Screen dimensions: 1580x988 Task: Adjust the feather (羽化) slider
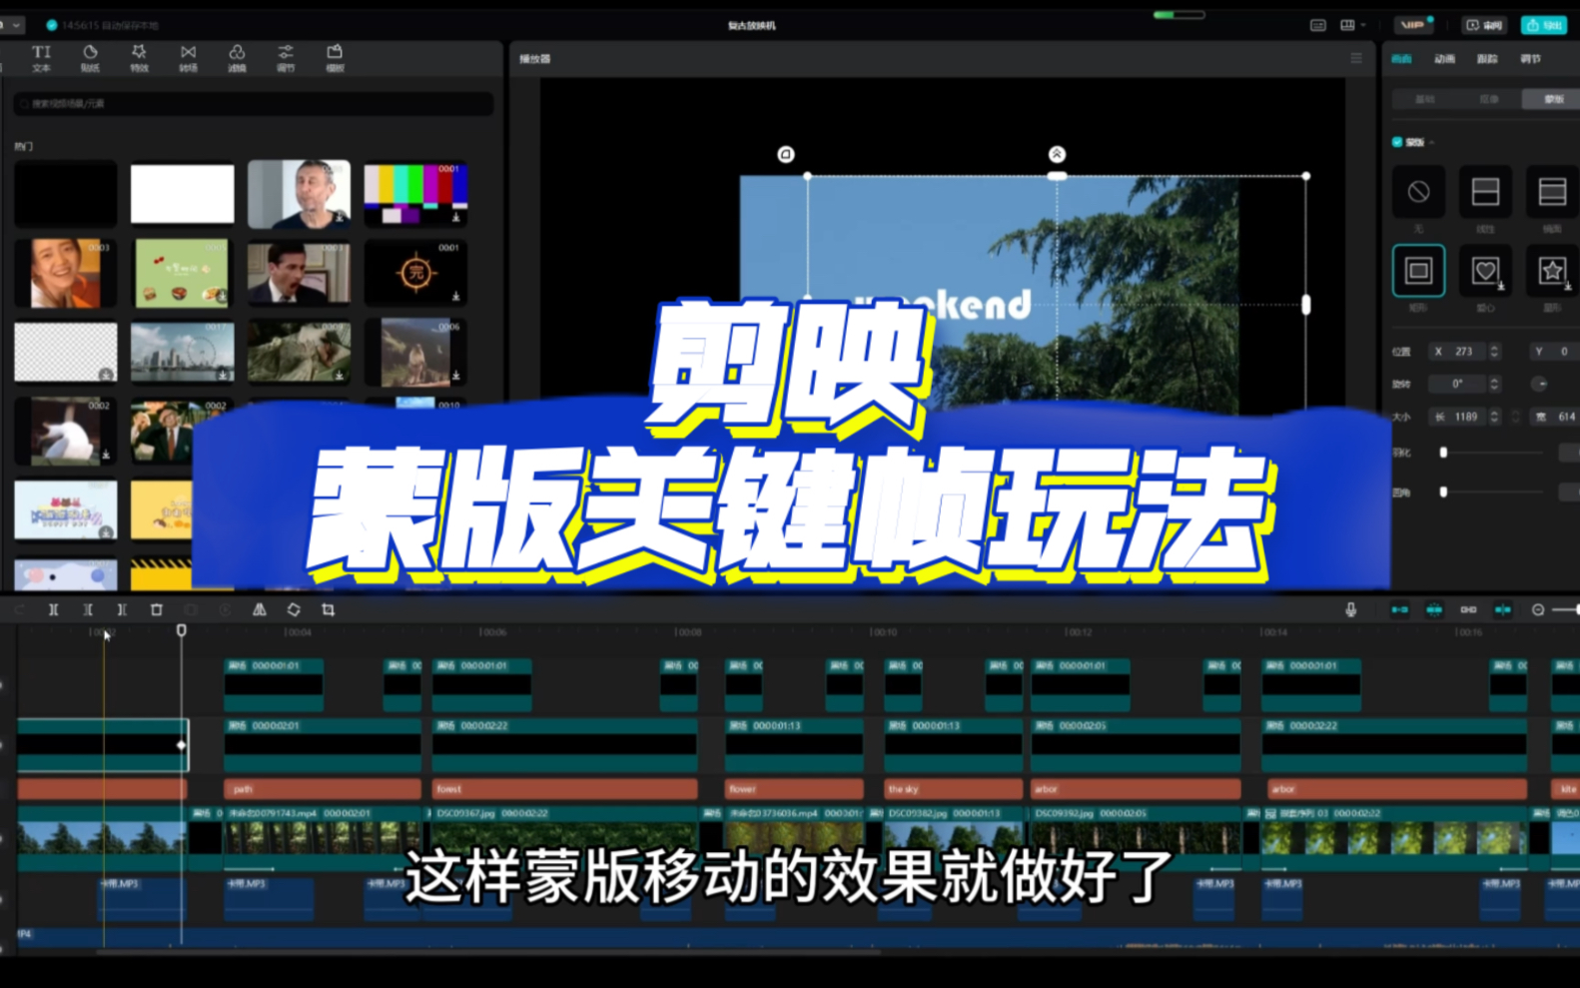(x=1492, y=453)
